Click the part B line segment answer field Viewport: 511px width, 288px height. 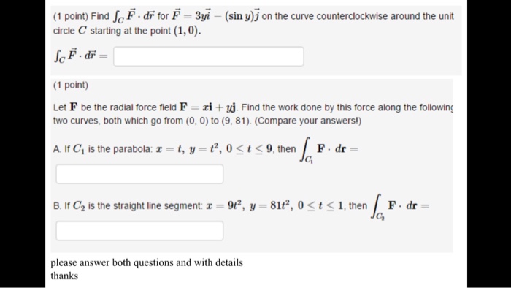[139, 231]
